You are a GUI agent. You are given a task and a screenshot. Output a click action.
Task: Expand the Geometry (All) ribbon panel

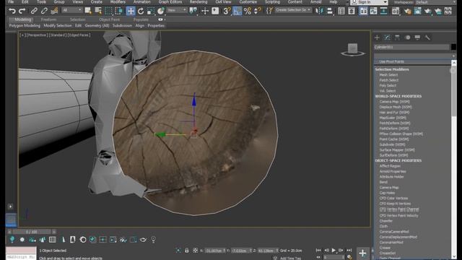97,26
